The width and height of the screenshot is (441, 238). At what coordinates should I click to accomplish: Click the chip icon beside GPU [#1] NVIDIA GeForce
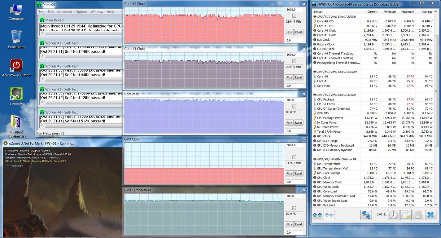click(315, 159)
